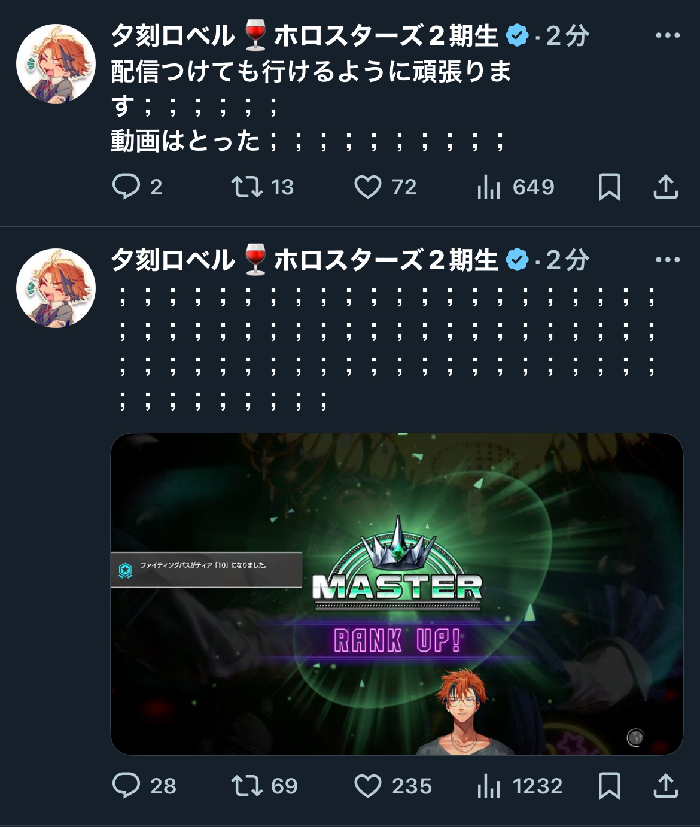Reply to the second tweet with 28 comments

click(x=144, y=786)
